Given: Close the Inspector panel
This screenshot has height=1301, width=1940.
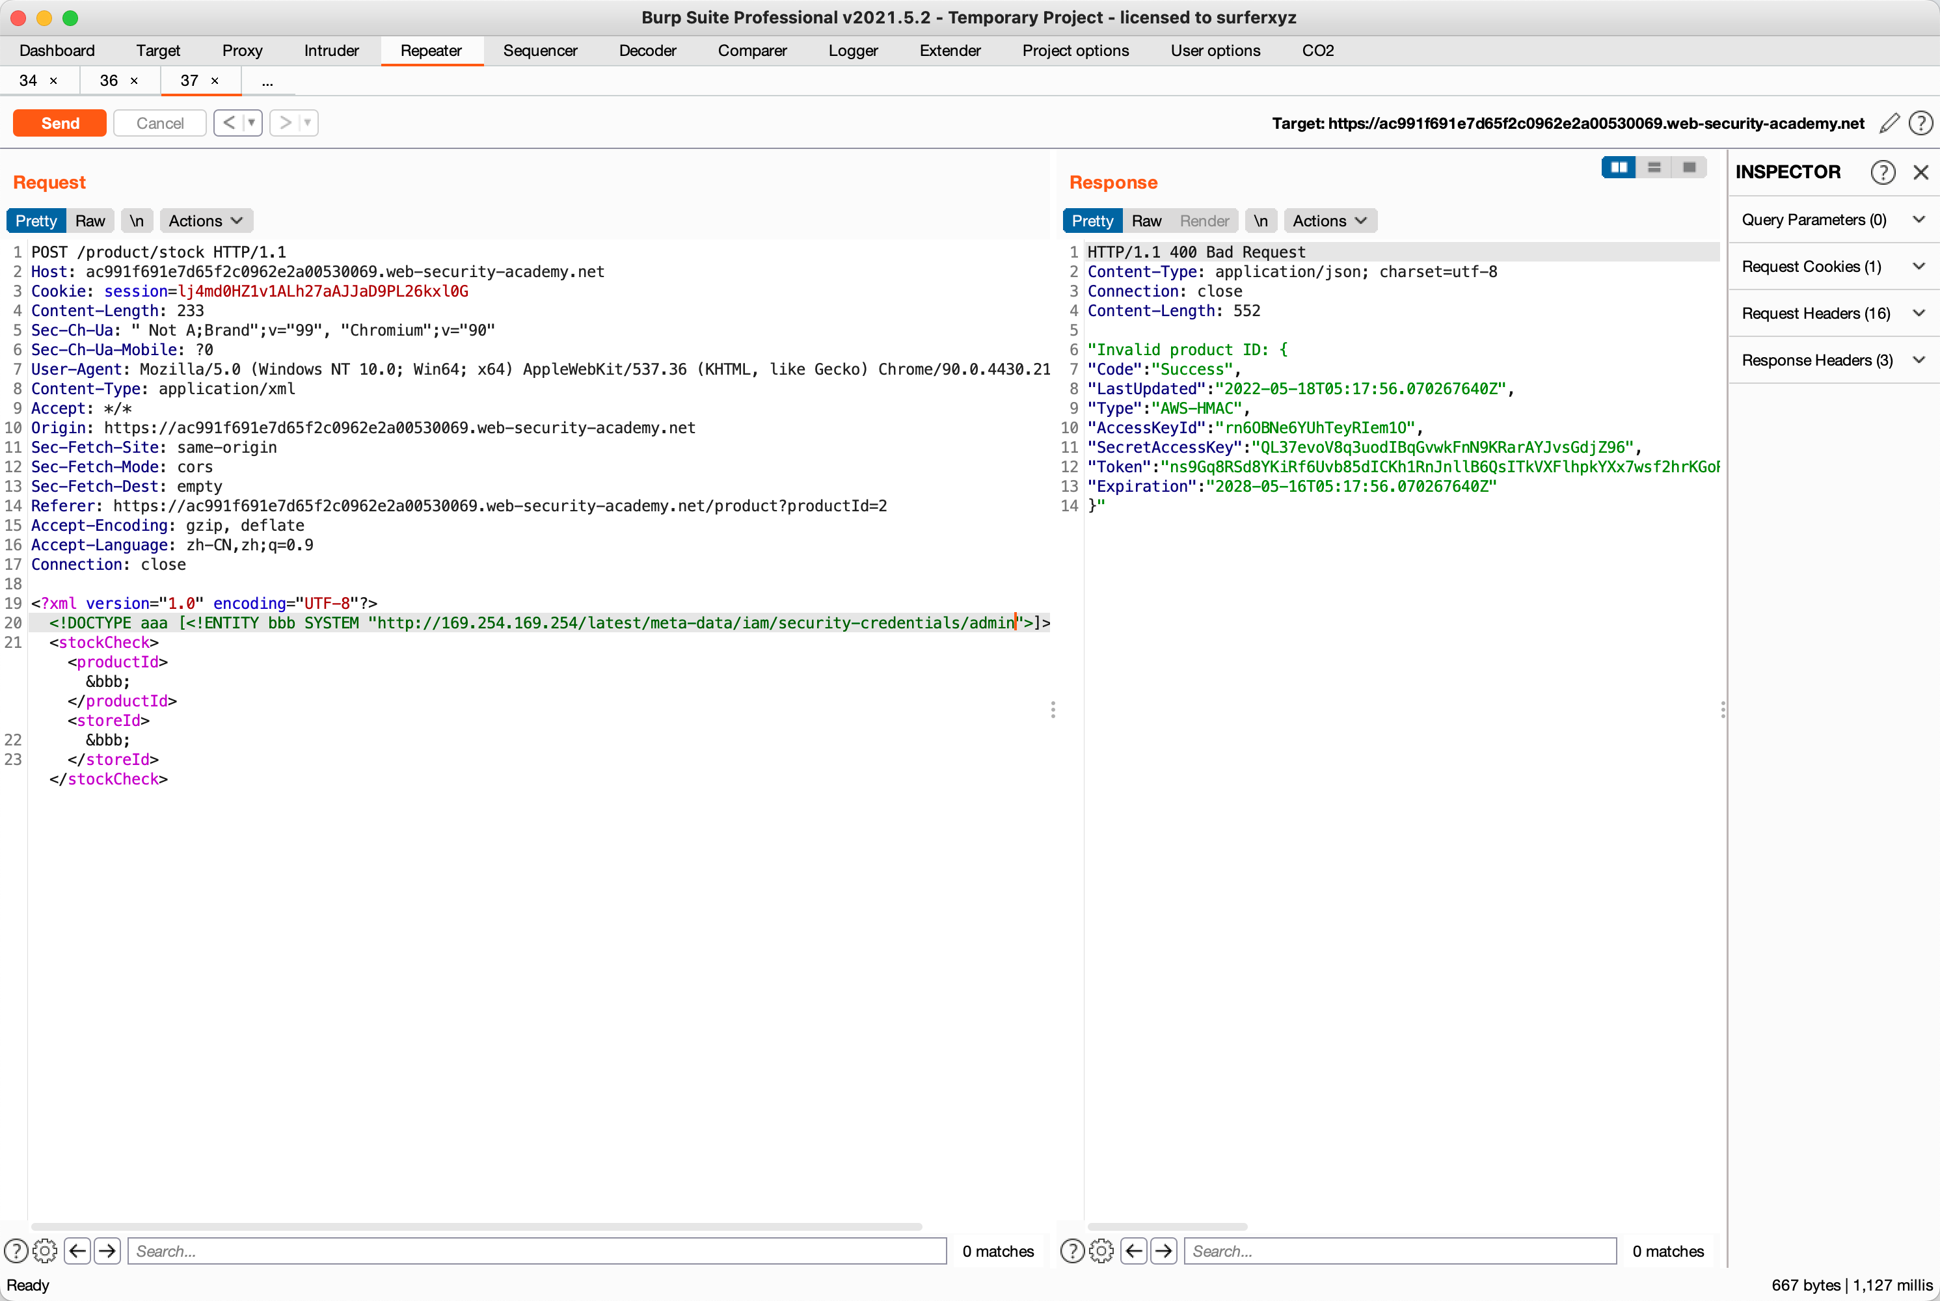Looking at the screenshot, I should pos(1921,172).
